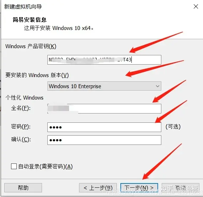
Task: Focus the 全名 full name text field
Action: [x=104, y=108]
